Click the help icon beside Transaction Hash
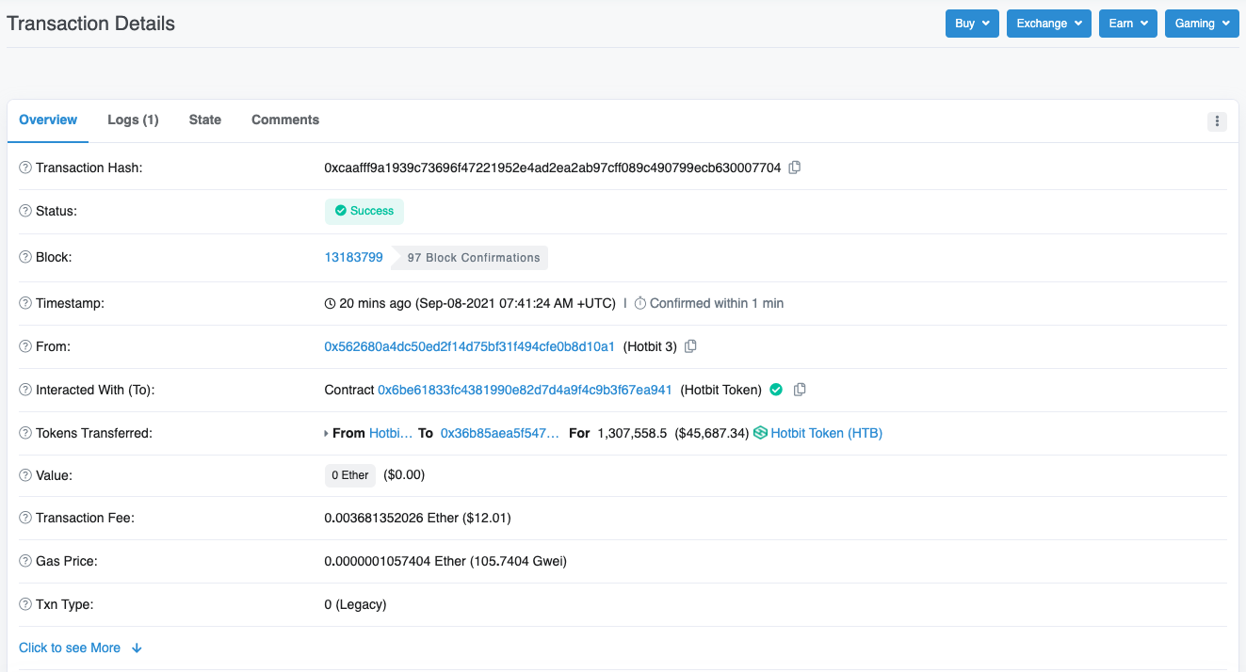 (25, 168)
